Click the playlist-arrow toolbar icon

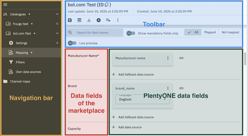tap(108, 20)
